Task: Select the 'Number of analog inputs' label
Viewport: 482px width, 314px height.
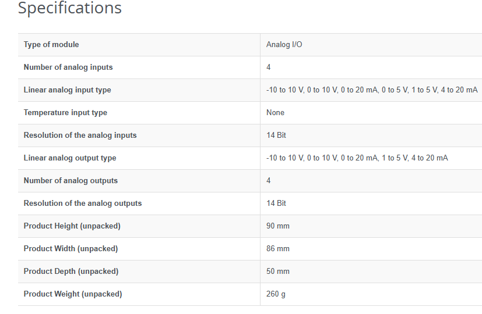Action: (68, 67)
